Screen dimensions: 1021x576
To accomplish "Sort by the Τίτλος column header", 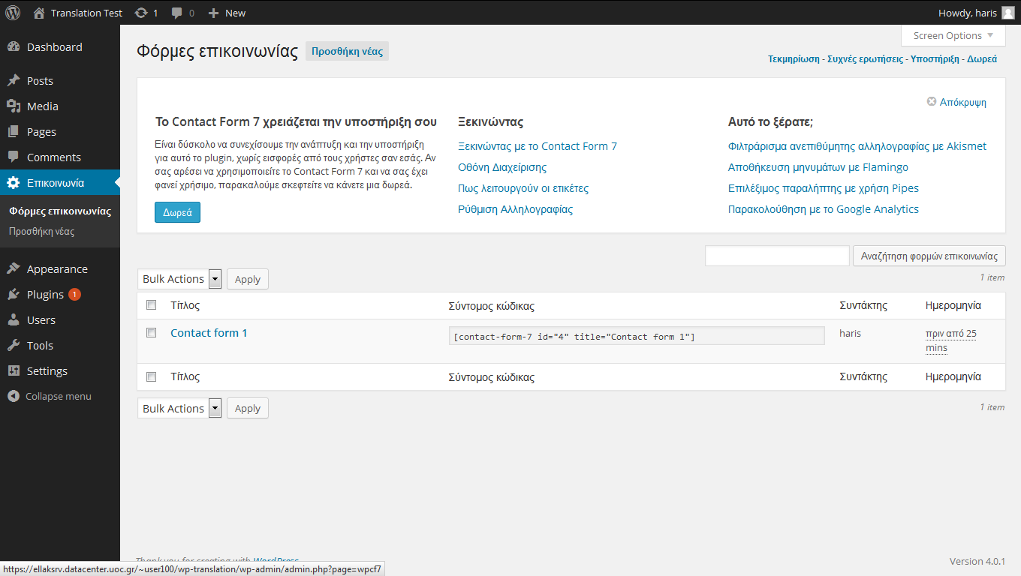I will (x=185, y=305).
